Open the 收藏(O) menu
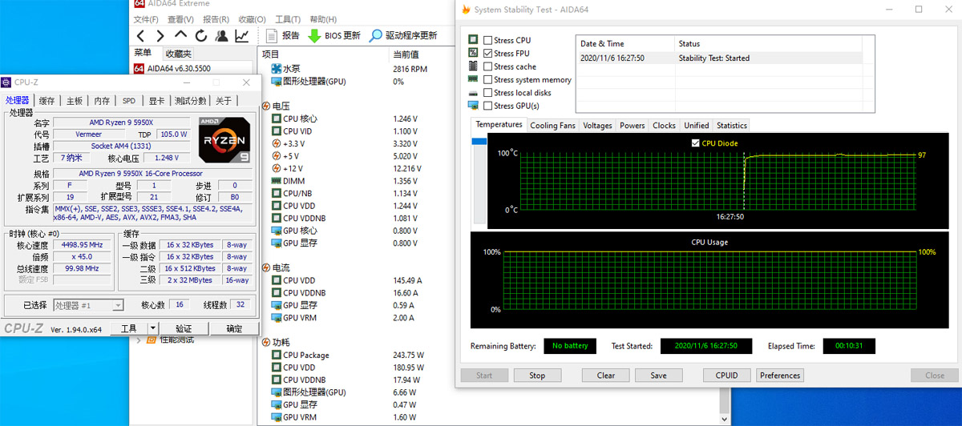The width and height of the screenshot is (962, 426). coord(252,19)
